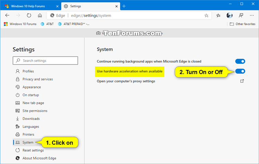The height and width of the screenshot is (164, 259).
Task: Click the Edge site identity icon
Action: pos(52,16)
